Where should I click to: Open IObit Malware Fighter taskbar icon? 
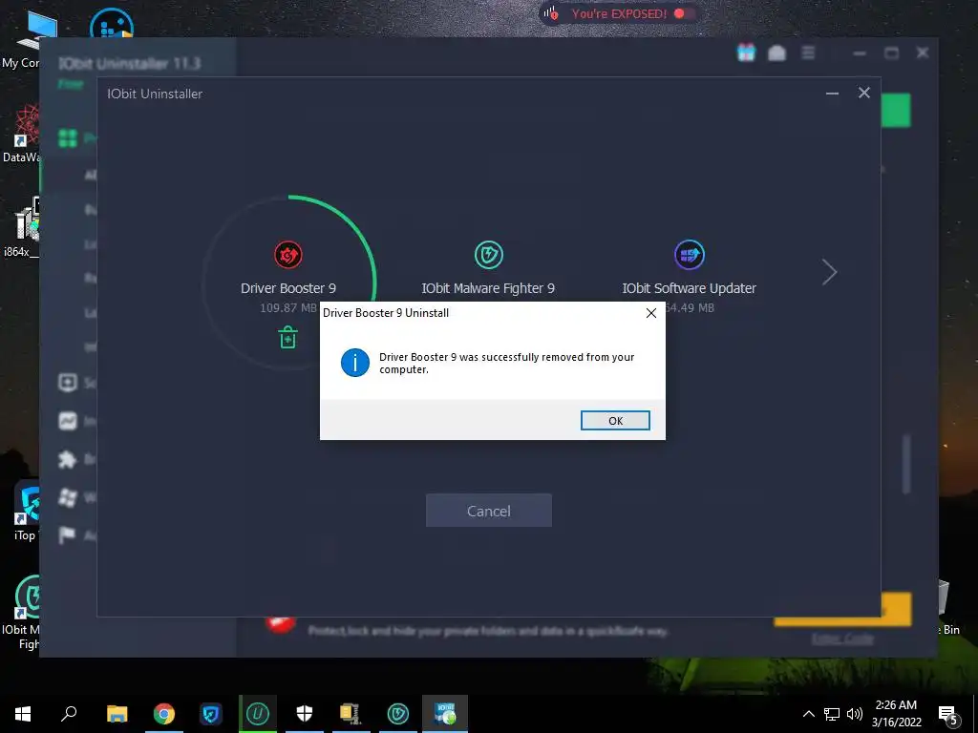point(398,714)
